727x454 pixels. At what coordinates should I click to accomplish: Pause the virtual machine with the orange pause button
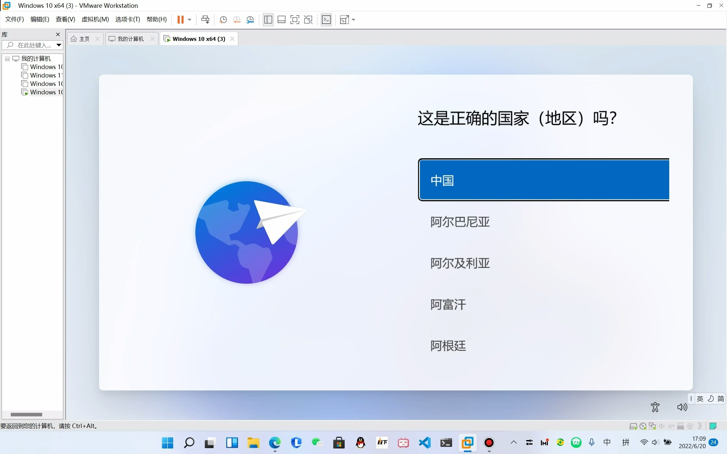(180, 20)
